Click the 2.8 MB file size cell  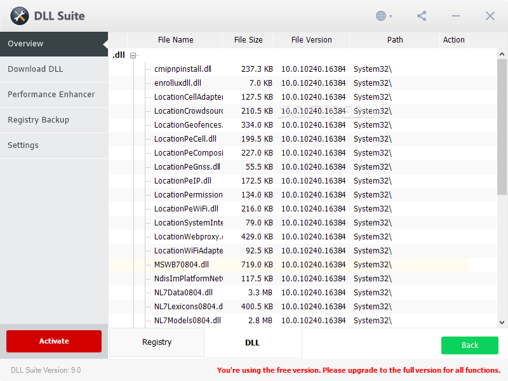tap(260, 321)
